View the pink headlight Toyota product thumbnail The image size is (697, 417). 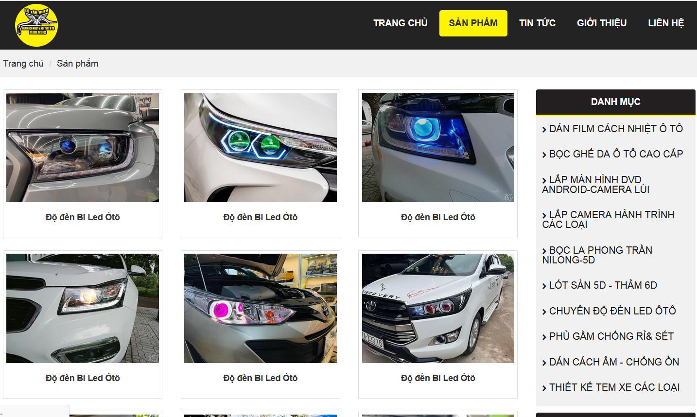261,308
